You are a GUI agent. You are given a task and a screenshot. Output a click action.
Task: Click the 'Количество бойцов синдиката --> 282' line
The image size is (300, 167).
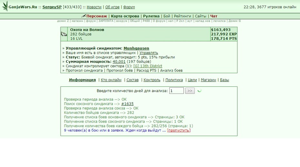[99, 113]
